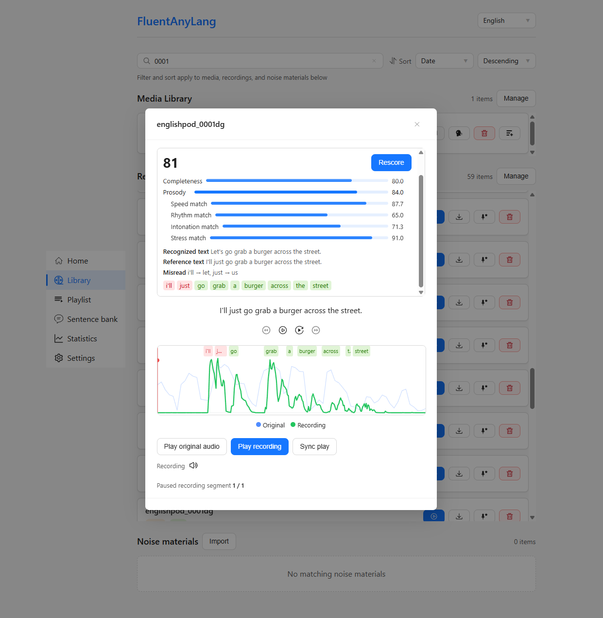This screenshot has height=618, width=603.
Task: Toggle the Recording series in the chart legend
Action: coord(308,425)
